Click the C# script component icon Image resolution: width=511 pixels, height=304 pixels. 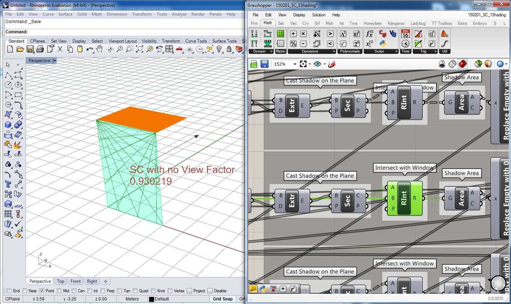383,34
